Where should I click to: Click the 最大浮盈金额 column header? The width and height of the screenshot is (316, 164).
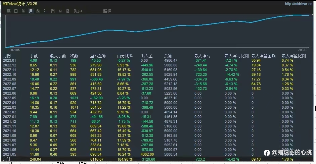(x=263, y=56)
